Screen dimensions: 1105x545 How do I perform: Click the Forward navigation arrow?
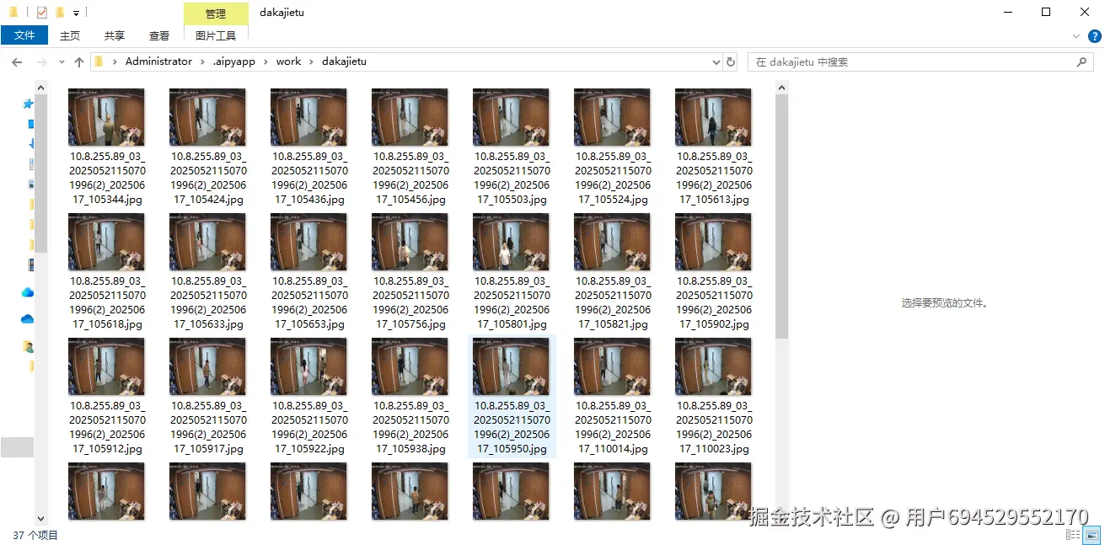point(42,62)
